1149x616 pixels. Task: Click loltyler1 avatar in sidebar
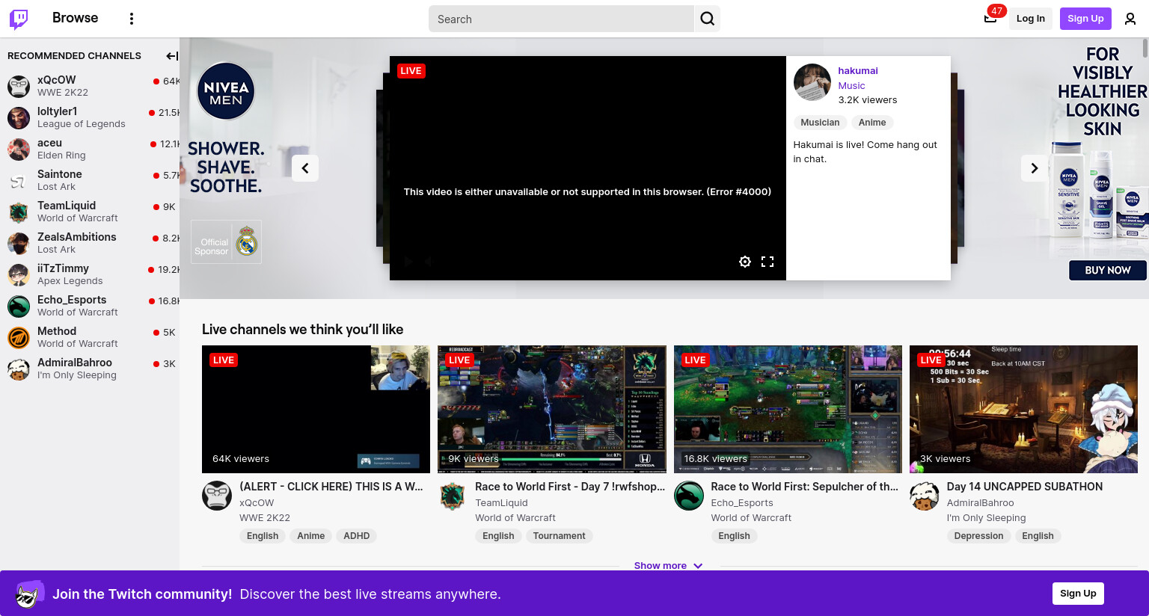(x=19, y=117)
